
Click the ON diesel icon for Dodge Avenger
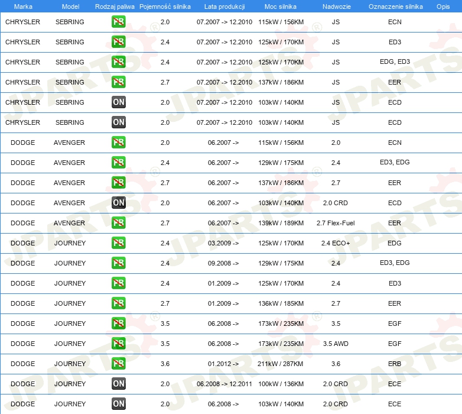coord(118,203)
